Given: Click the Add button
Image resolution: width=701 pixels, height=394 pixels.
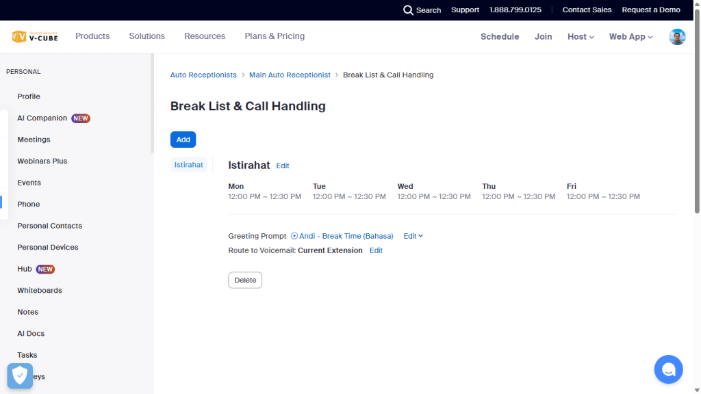Looking at the screenshot, I should 183,139.
